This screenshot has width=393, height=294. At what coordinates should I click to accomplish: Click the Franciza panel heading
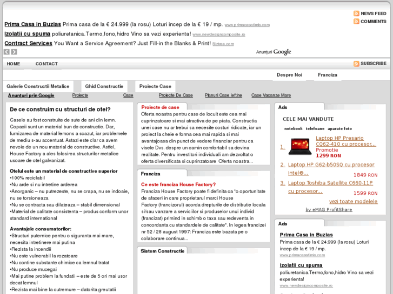click(150, 174)
